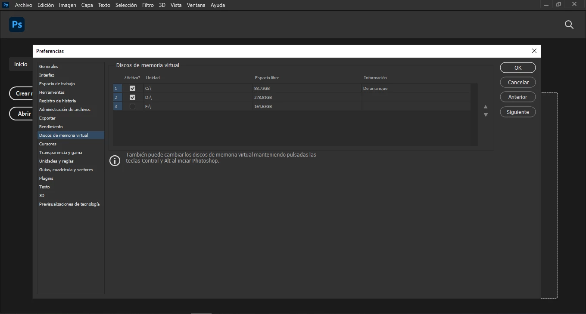Viewport: 586px width, 314px height.
Task: Move selected disk down with the down arrow
Action: coord(486,115)
